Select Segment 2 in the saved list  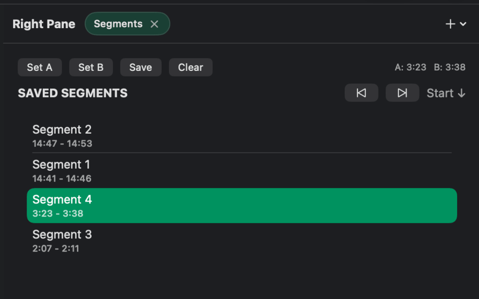click(242, 135)
